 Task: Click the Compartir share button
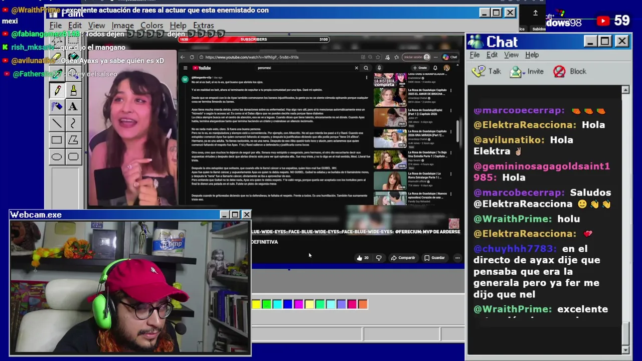click(403, 258)
